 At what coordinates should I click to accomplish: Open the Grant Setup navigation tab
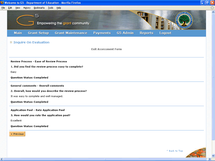pos(38,33)
